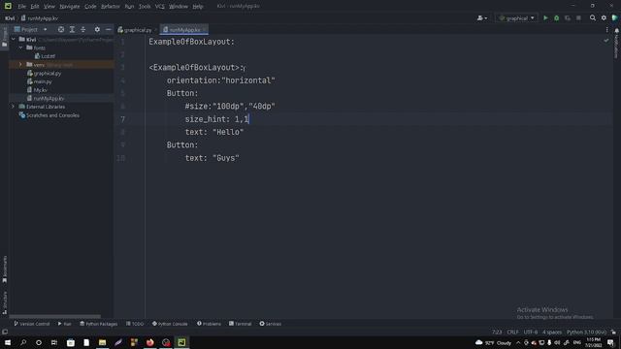Show hidden system tray icons chevron
Viewport: 621px width, 349px height.
(x=518, y=342)
